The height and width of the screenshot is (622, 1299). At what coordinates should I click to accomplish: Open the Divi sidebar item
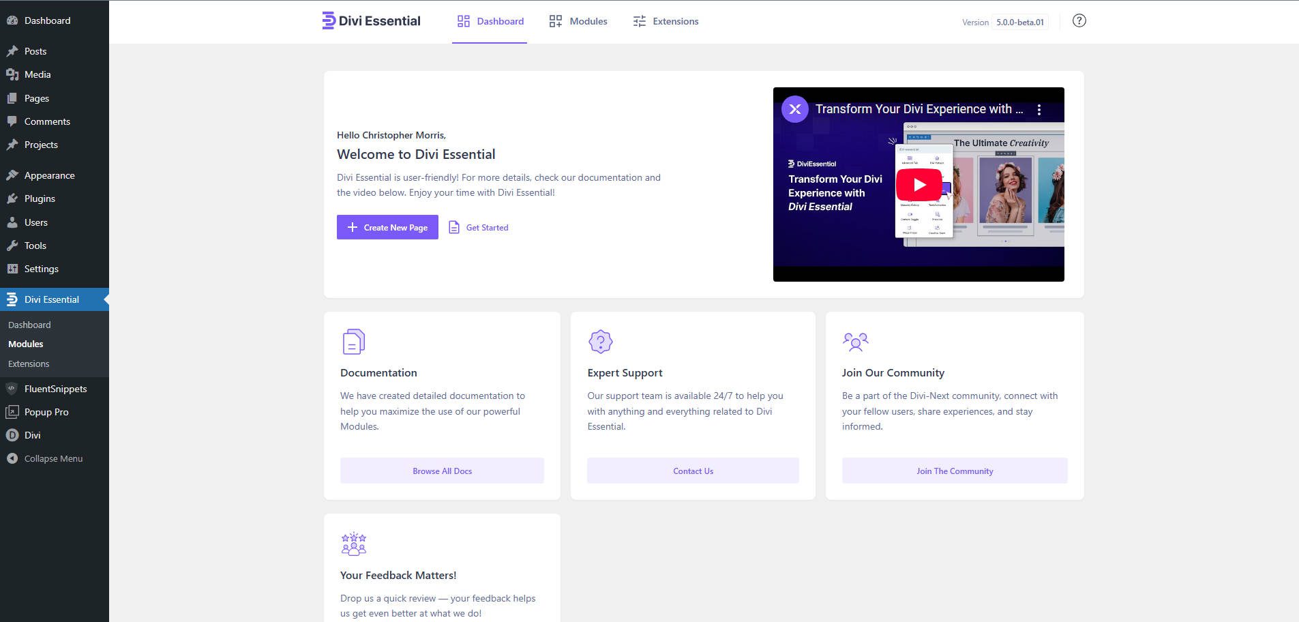(x=31, y=435)
